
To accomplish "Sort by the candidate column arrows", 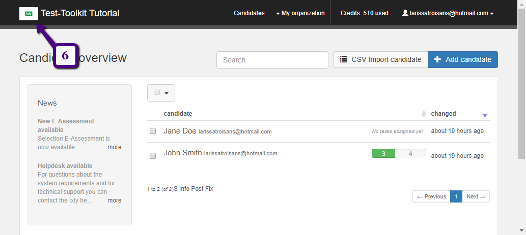I will pos(423,114).
